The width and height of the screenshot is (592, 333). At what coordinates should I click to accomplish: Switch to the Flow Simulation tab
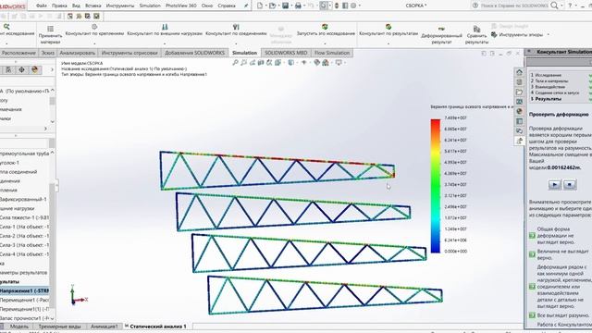[x=332, y=53]
